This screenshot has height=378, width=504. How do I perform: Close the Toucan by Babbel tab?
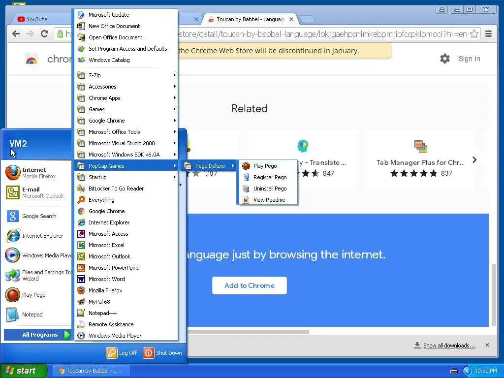pos(291,19)
